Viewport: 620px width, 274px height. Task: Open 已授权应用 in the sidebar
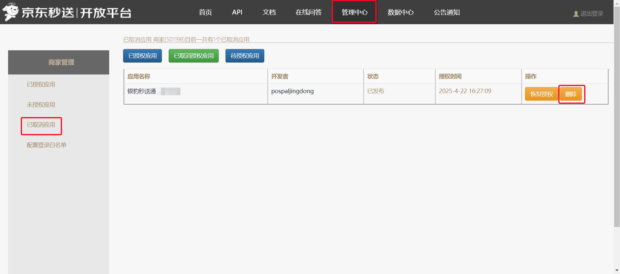[41, 84]
